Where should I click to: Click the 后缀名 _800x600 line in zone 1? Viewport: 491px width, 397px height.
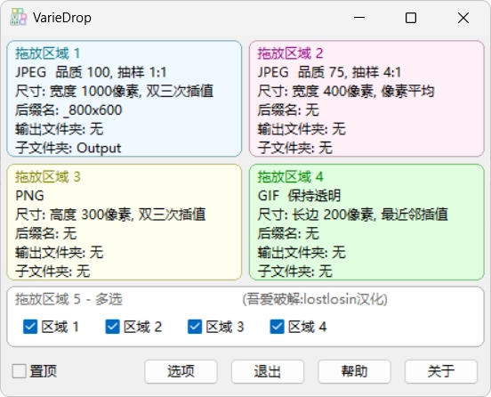pos(68,110)
